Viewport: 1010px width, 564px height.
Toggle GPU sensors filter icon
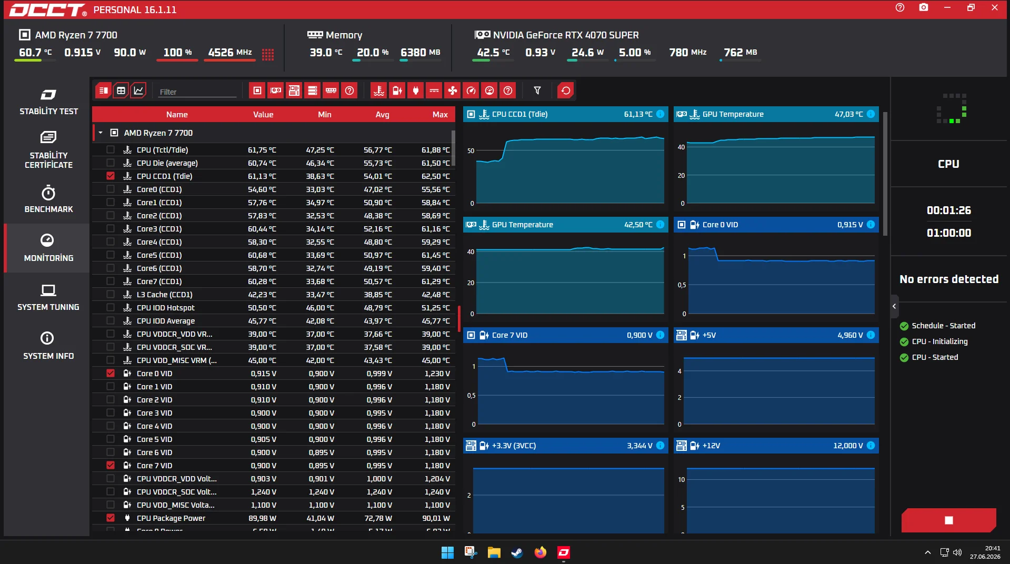click(276, 90)
